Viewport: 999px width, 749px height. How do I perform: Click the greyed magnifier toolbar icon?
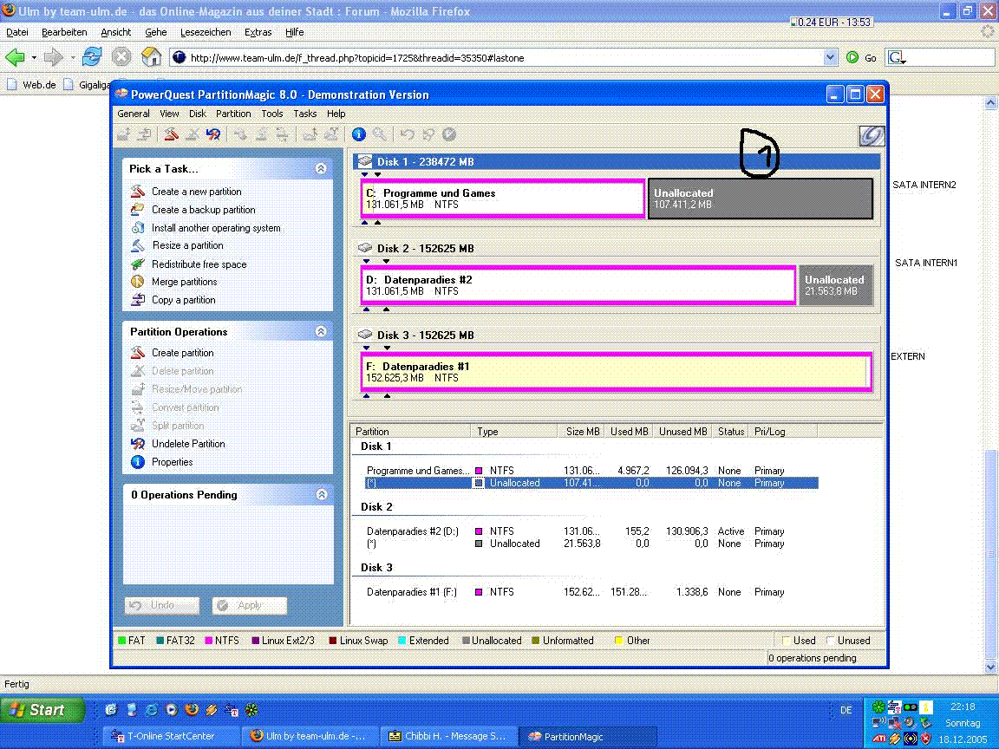(x=380, y=134)
